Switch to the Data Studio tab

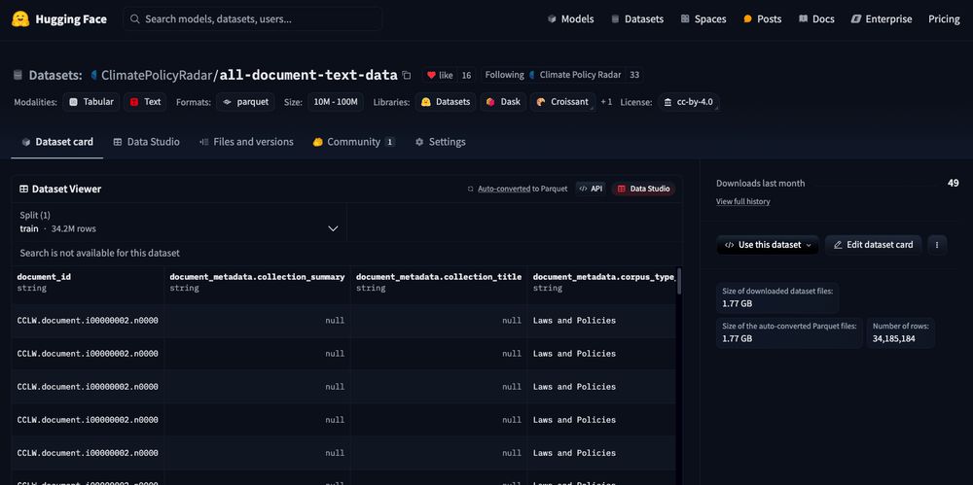click(x=147, y=142)
